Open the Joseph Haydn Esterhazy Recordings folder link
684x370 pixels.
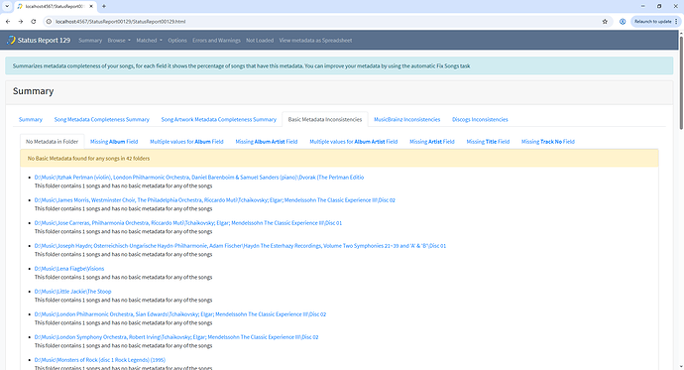pos(240,246)
